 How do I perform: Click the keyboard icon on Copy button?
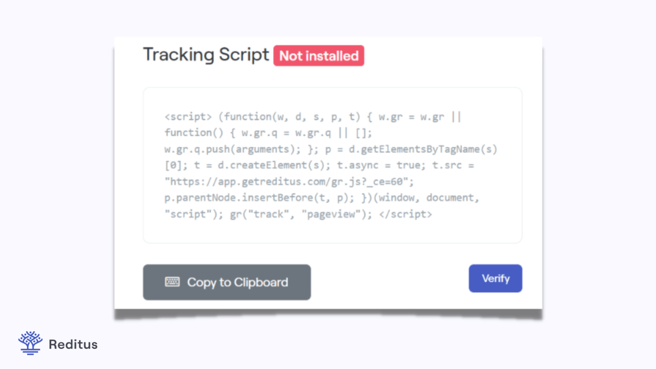pos(172,282)
